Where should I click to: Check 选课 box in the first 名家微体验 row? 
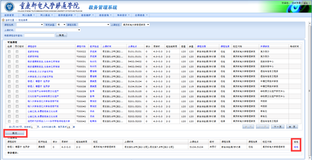pos(9,52)
